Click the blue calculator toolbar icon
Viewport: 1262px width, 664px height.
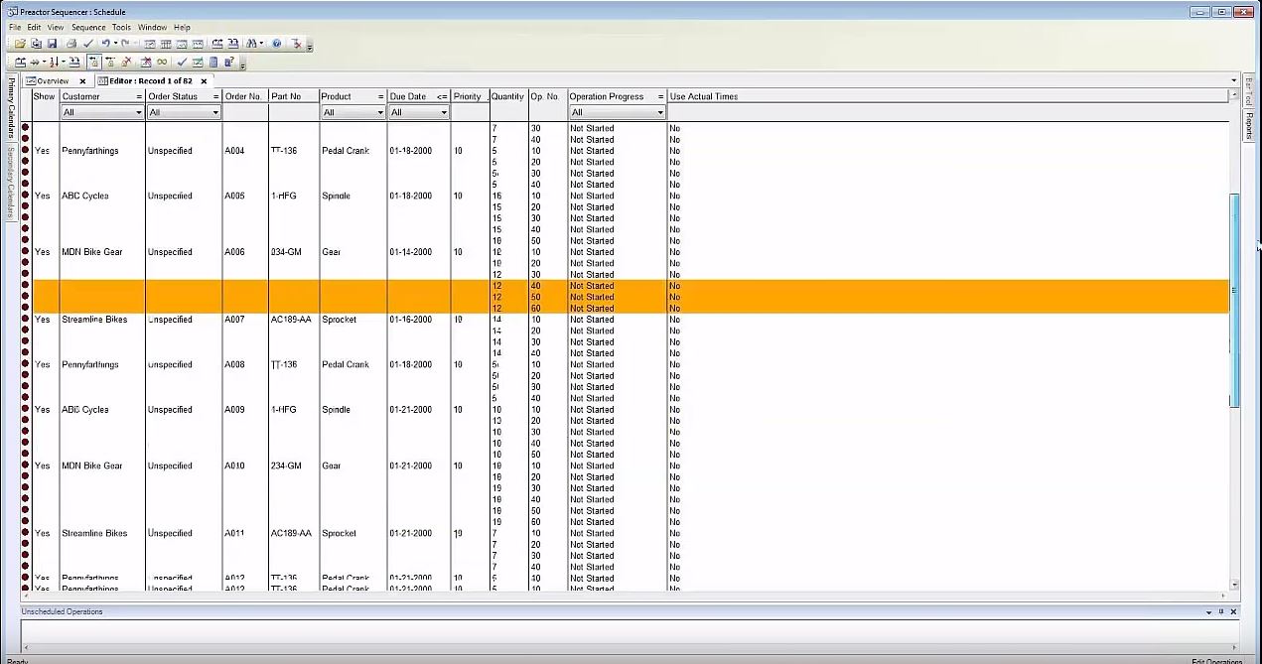pyautogui.click(x=213, y=63)
